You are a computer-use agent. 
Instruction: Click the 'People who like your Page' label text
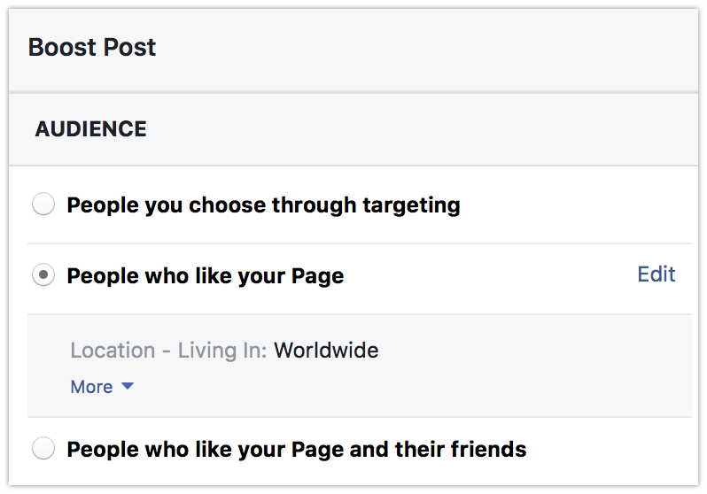pos(205,276)
